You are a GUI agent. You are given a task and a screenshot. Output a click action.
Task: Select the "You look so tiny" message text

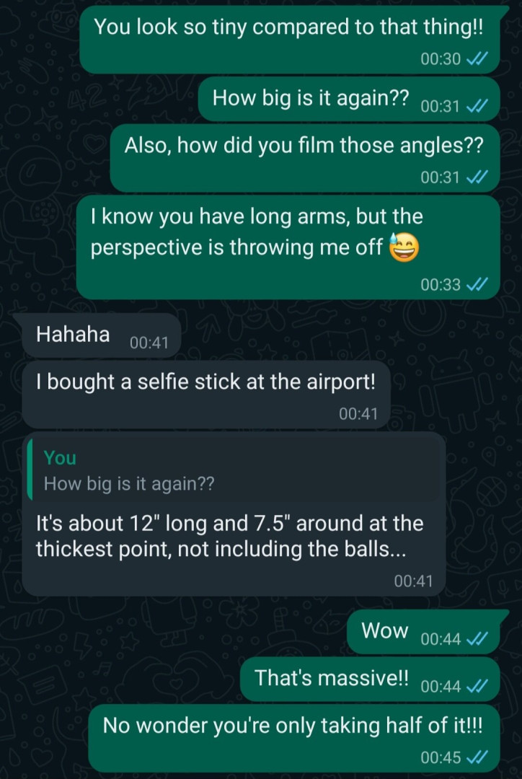click(290, 28)
